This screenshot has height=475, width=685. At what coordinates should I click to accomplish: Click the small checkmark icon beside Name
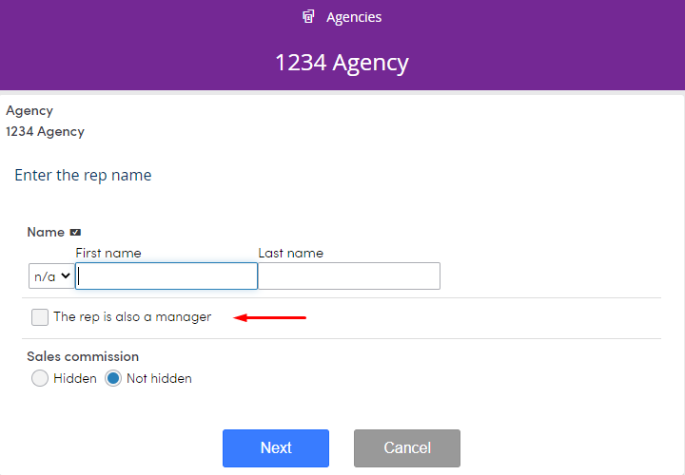pyautogui.click(x=76, y=233)
